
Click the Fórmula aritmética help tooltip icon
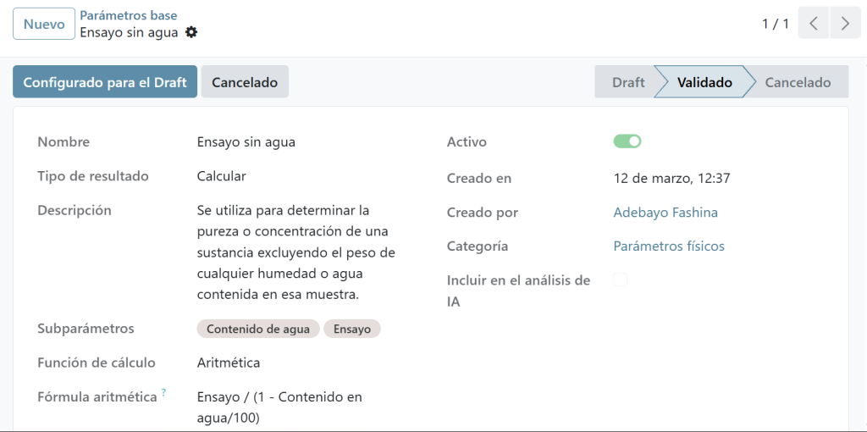pos(163,392)
